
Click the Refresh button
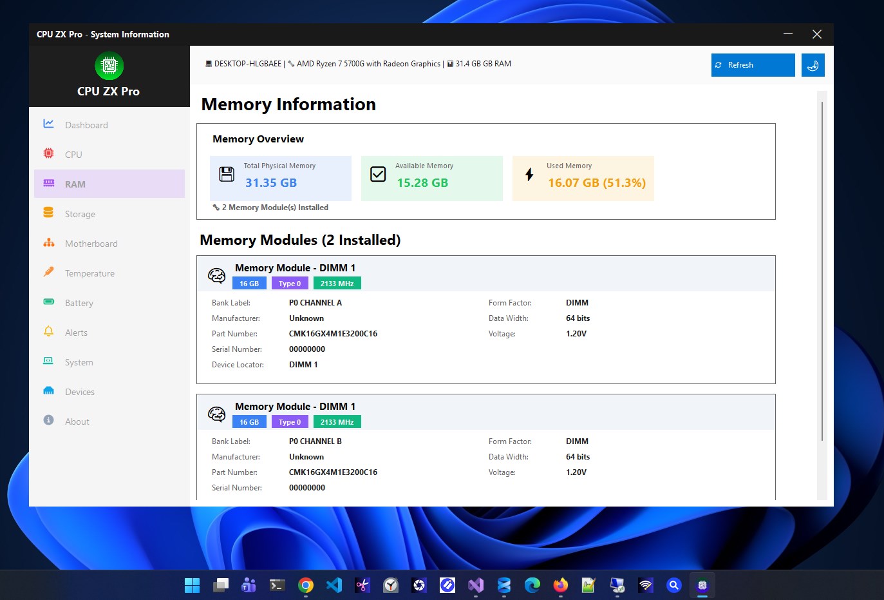tap(752, 64)
